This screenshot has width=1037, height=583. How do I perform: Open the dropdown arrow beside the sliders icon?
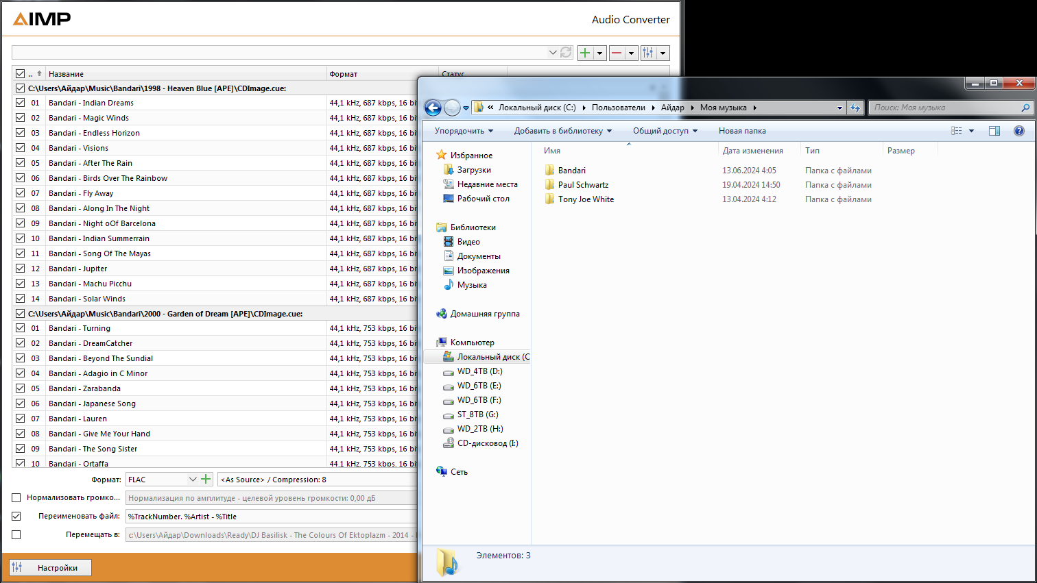coord(663,53)
